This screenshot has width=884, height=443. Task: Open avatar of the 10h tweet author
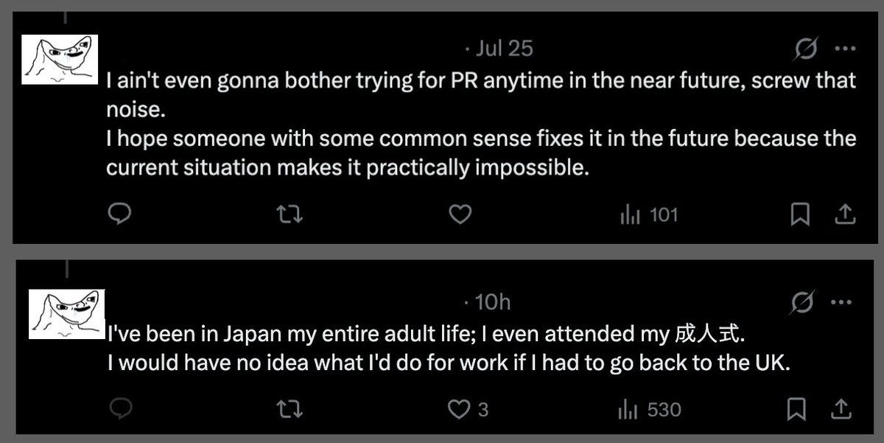click(x=66, y=314)
